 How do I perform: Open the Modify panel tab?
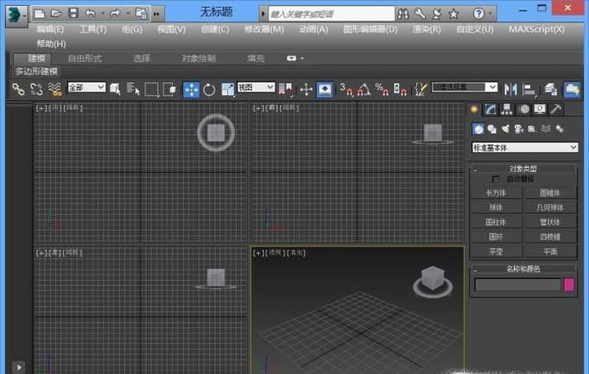pyautogui.click(x=490, y=110)
